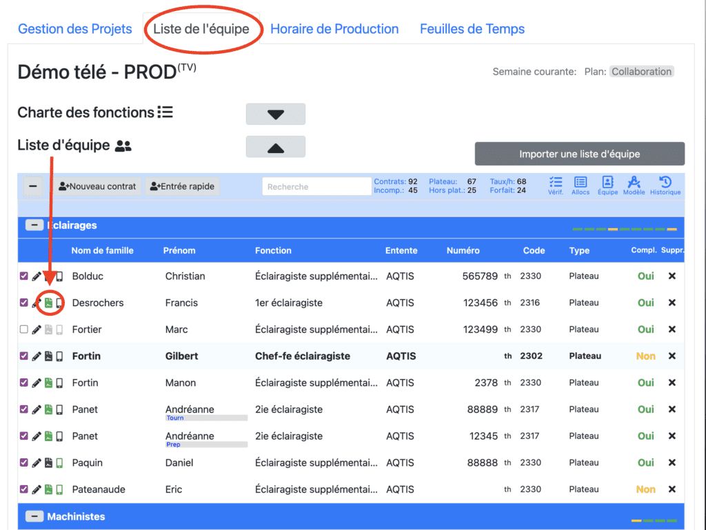The image size is (706, 530).
Task: Open the Allocs icon in toolbar
Action: click(x=581, y=185)
